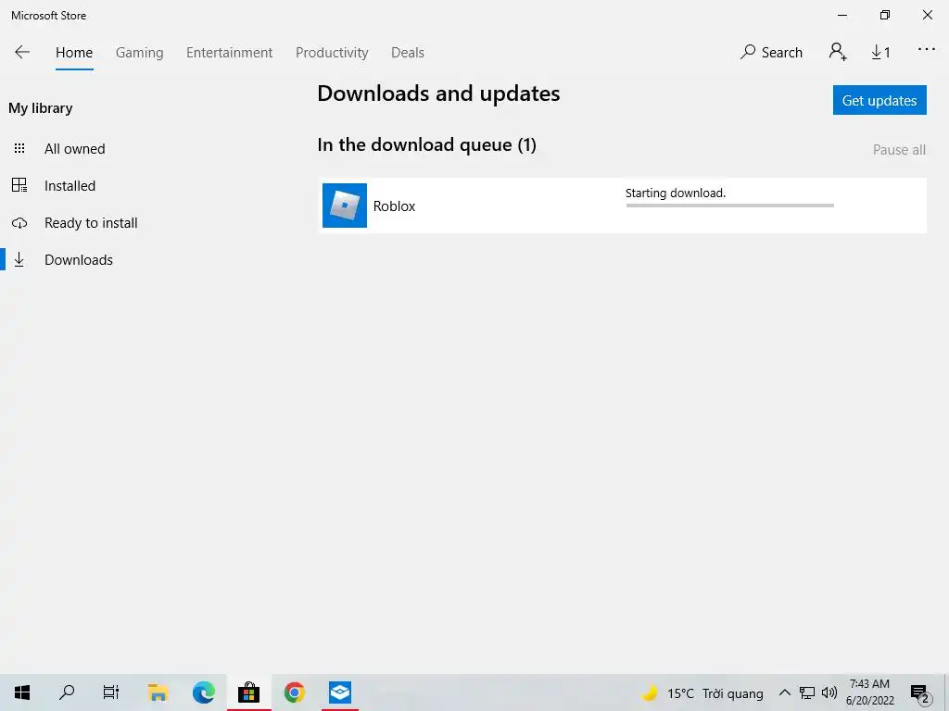Show hidden system tray icons
Image resolution: width=949 pixels, height=711 pixels.
click(784, 692)
